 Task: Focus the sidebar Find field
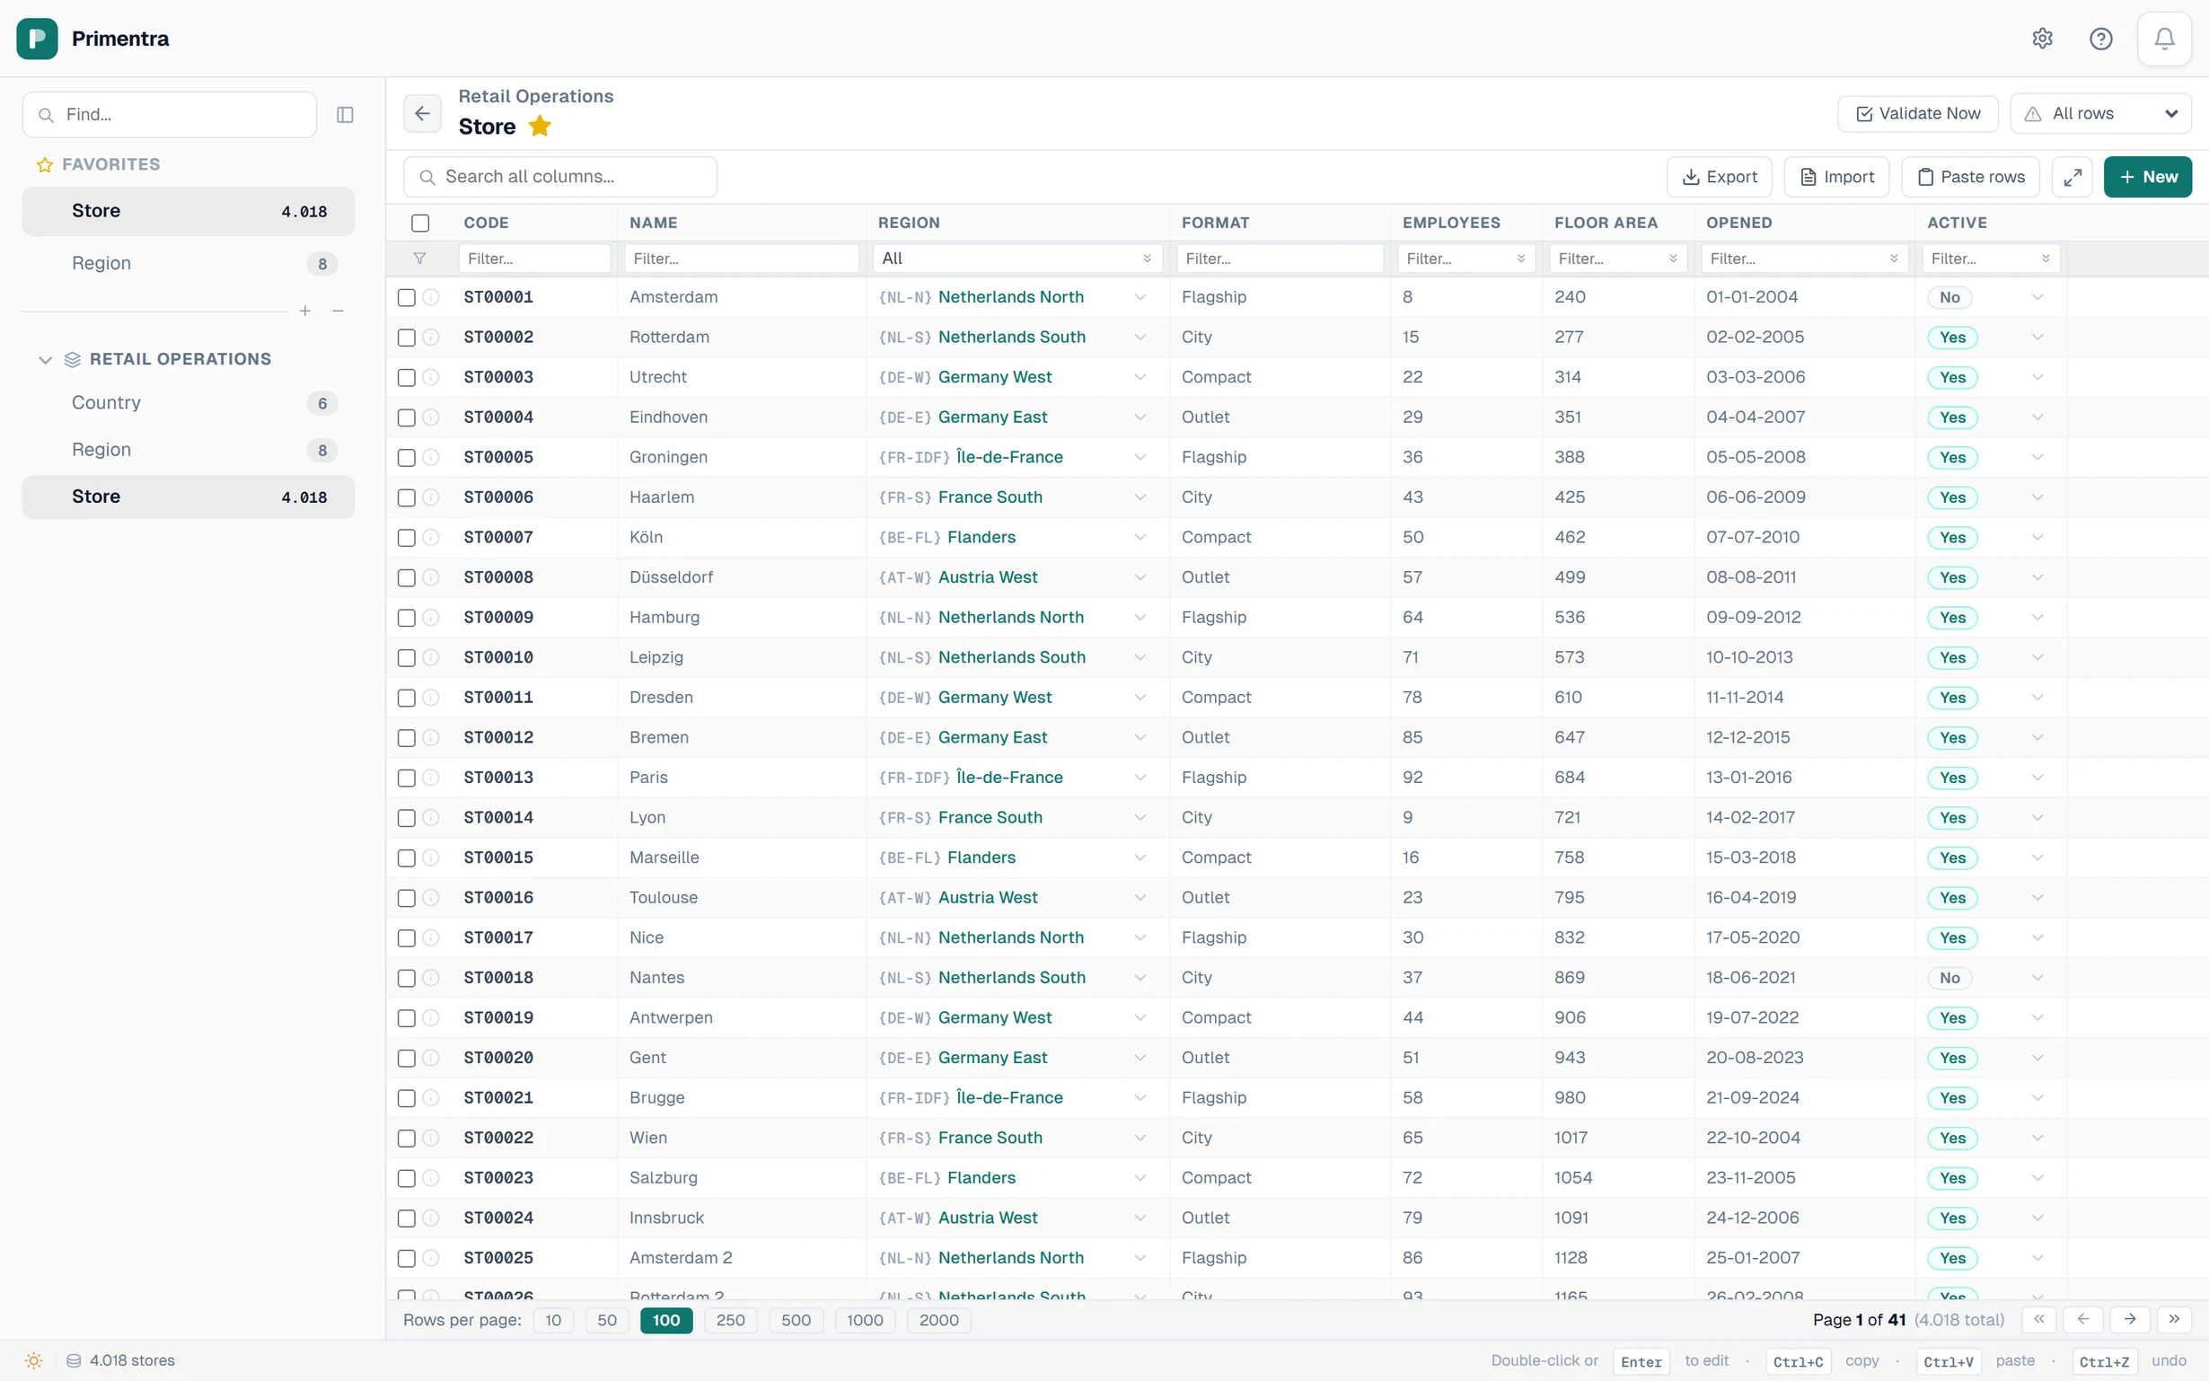point(170,114)
